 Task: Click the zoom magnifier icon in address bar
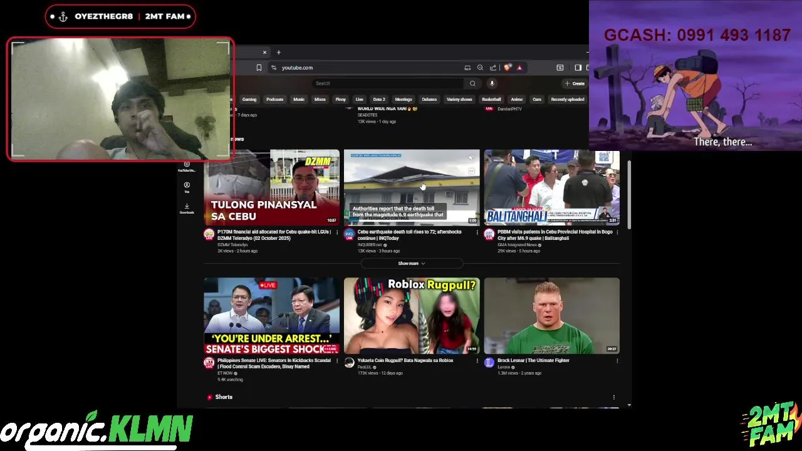click(480, 68)
